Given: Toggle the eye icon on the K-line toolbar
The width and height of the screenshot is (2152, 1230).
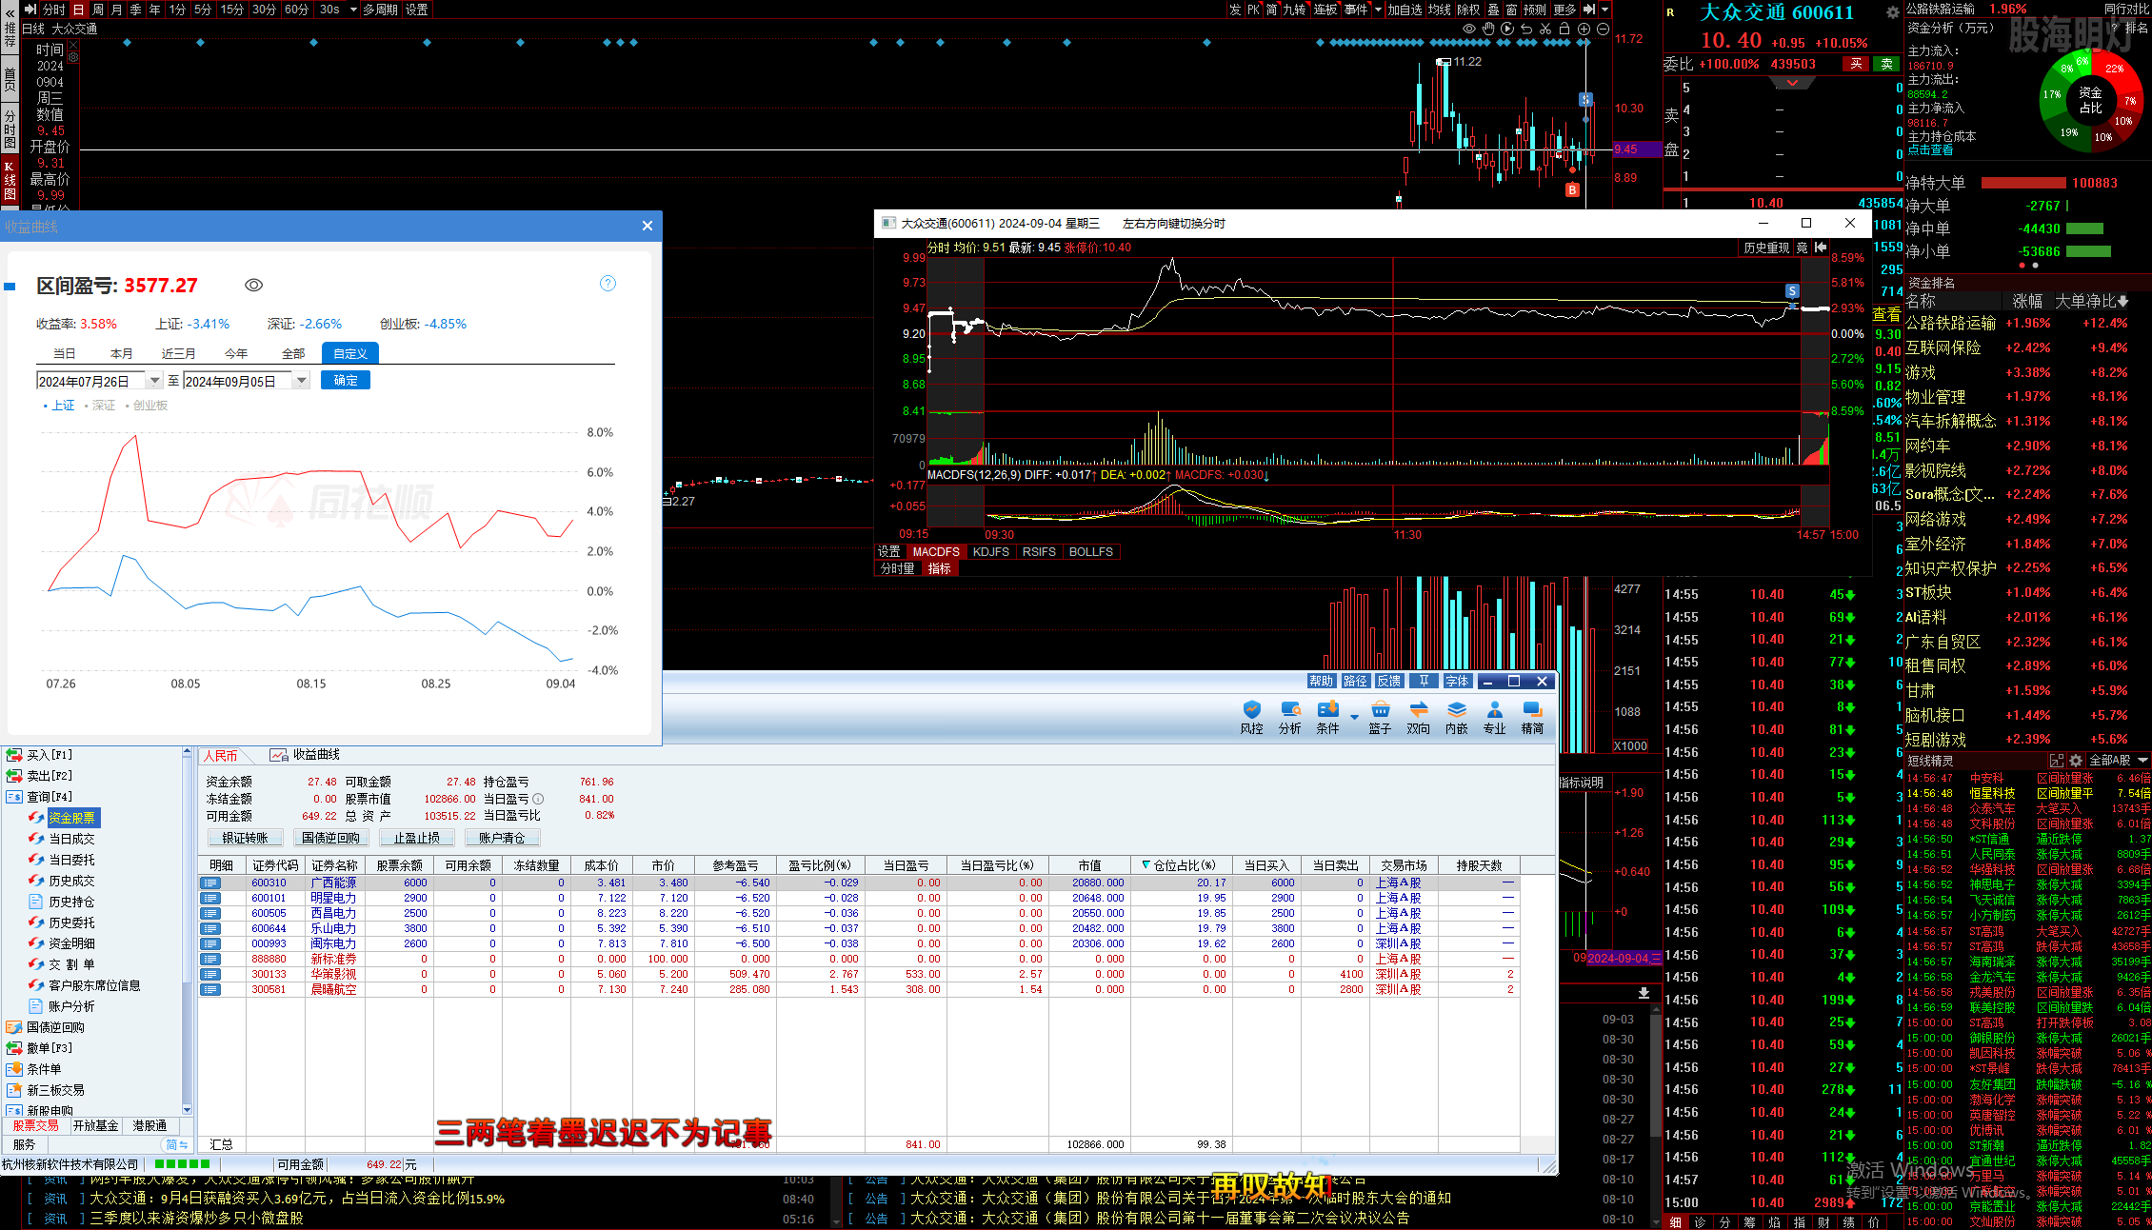Looking at the screenshot, I should [1469, 29].
